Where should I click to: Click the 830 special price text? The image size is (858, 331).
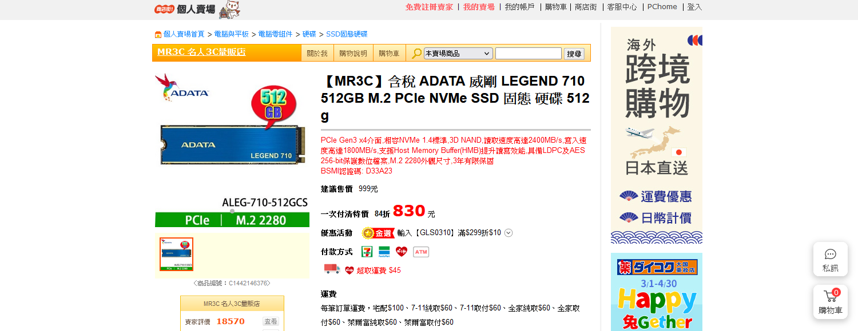pyautogui.click(x=409, y=211)
